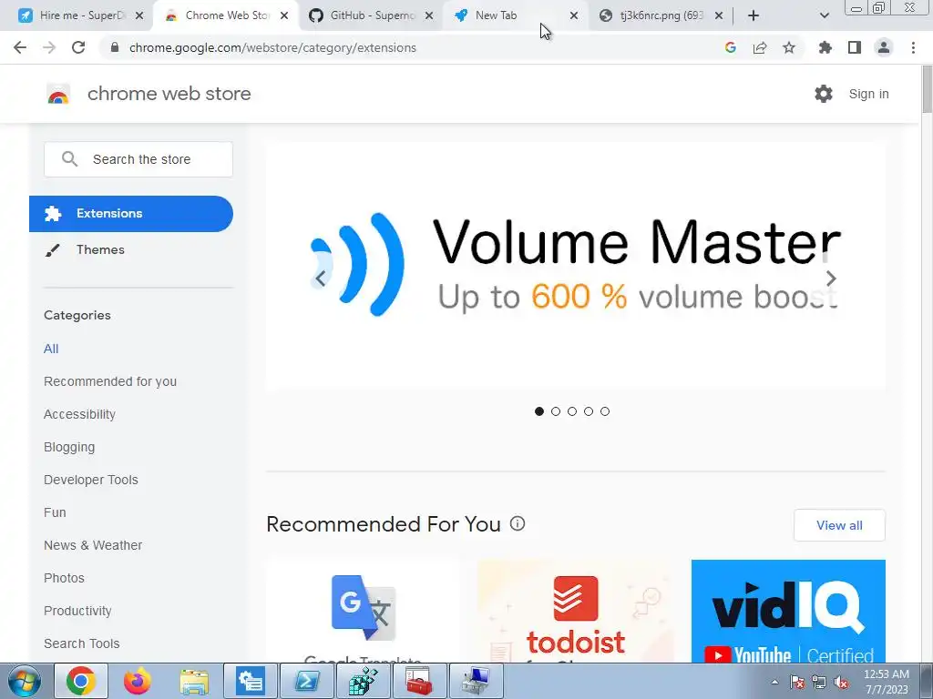This screenshot has height=699, width=933.
Task: Open the Developer Tools category
Action: point(90,480)
